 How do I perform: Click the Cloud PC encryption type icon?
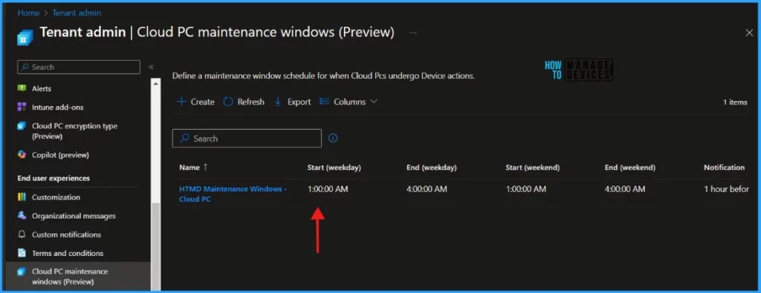(22, 126)
